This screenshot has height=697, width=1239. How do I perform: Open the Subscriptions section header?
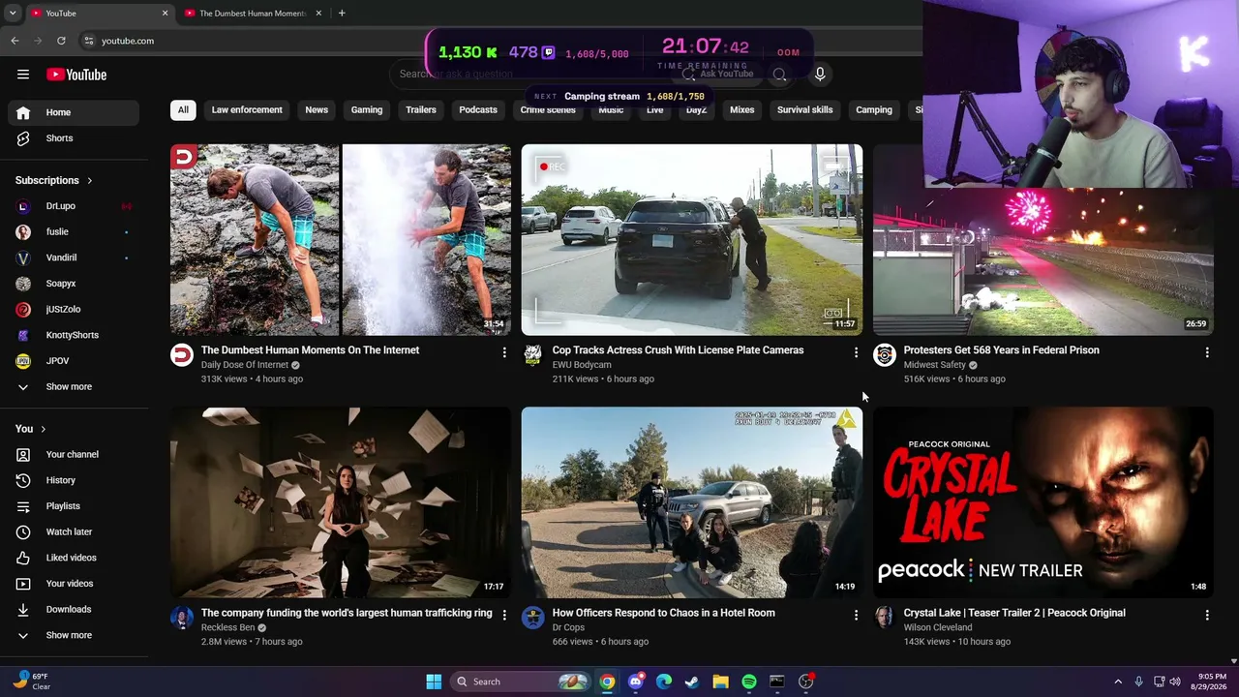coord(54,180)
